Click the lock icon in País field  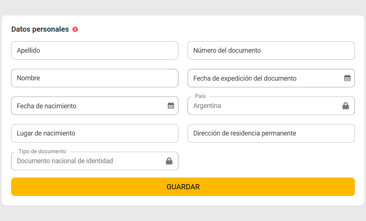point(346,106)
